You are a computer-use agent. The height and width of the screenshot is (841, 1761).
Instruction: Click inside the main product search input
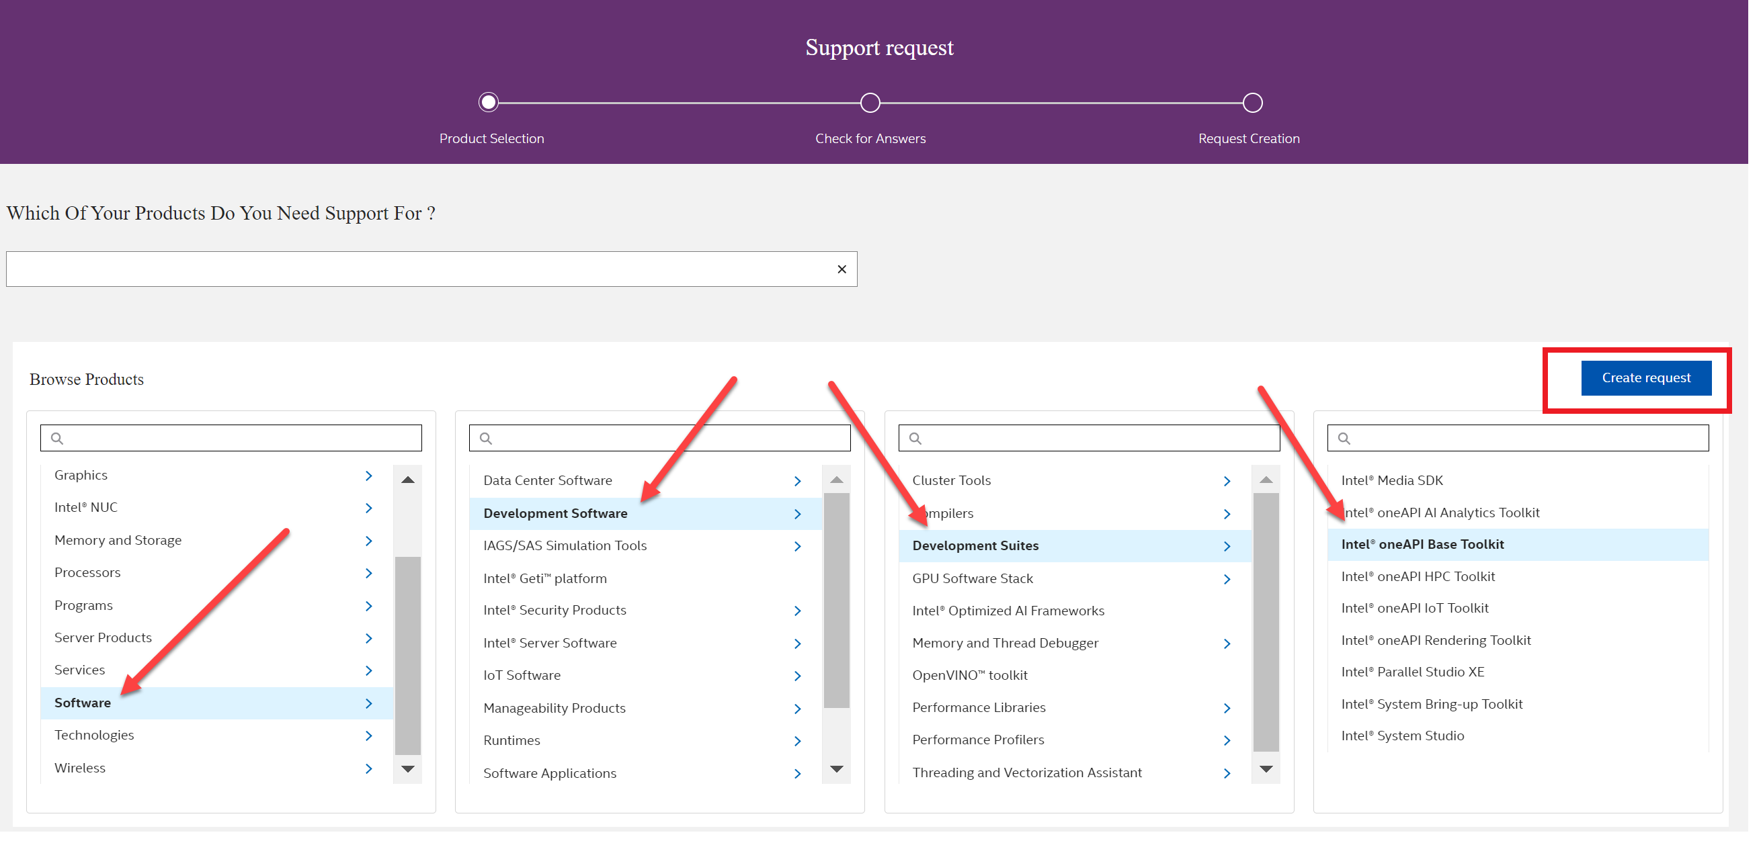pyautogui.click(x=410, y=269)
